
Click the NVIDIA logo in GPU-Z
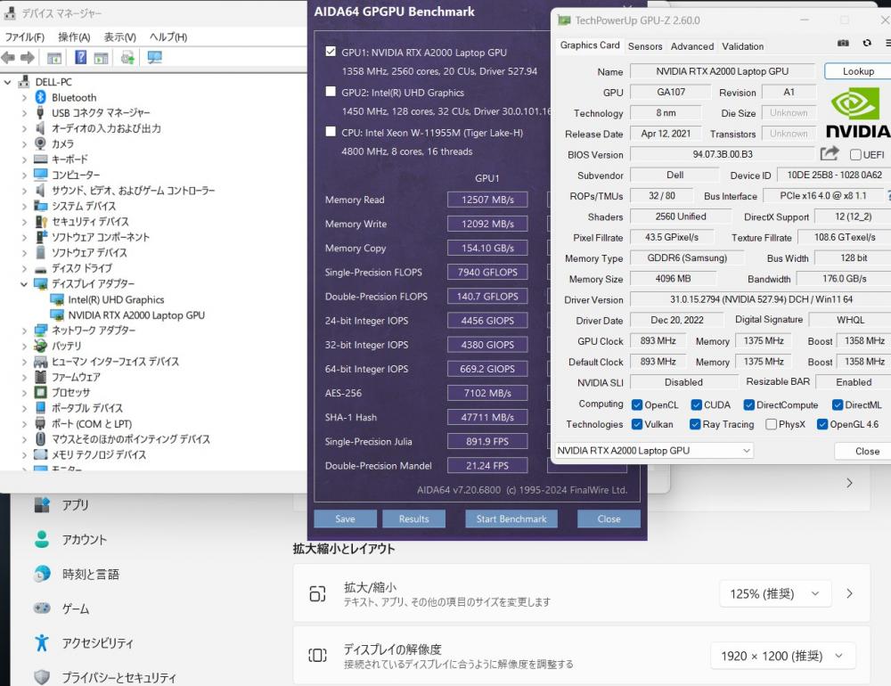(x=858, y=113)
